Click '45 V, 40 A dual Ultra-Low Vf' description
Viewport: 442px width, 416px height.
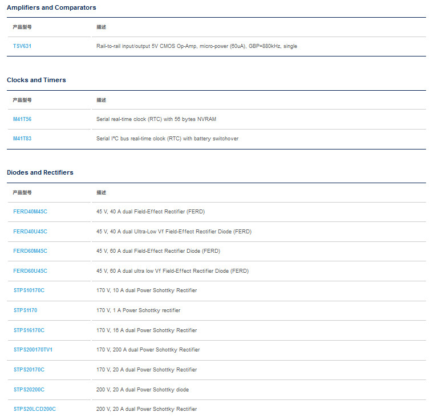[174, 232]
